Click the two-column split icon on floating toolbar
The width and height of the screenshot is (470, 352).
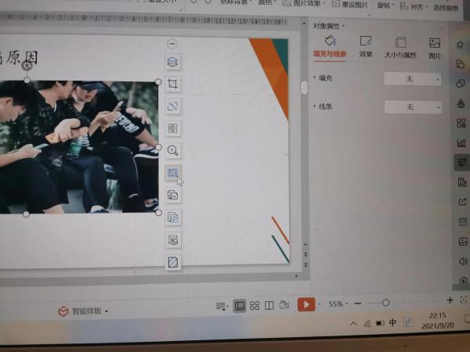coord(172,128)
